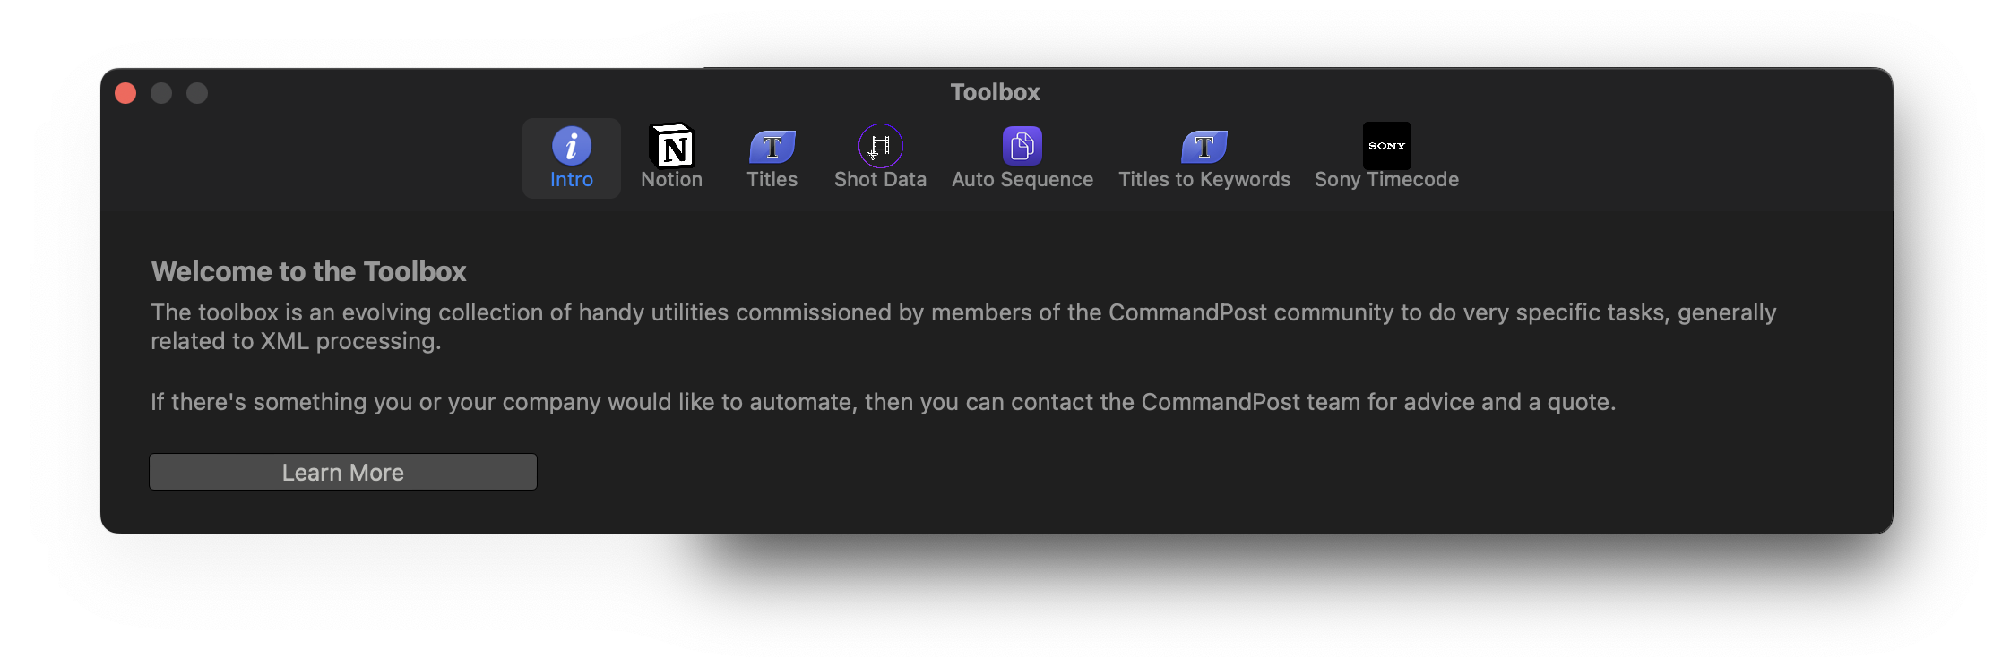The image size is (1993, 666).
Task: Switch to the Intro tab label
Action: (572, 180)
